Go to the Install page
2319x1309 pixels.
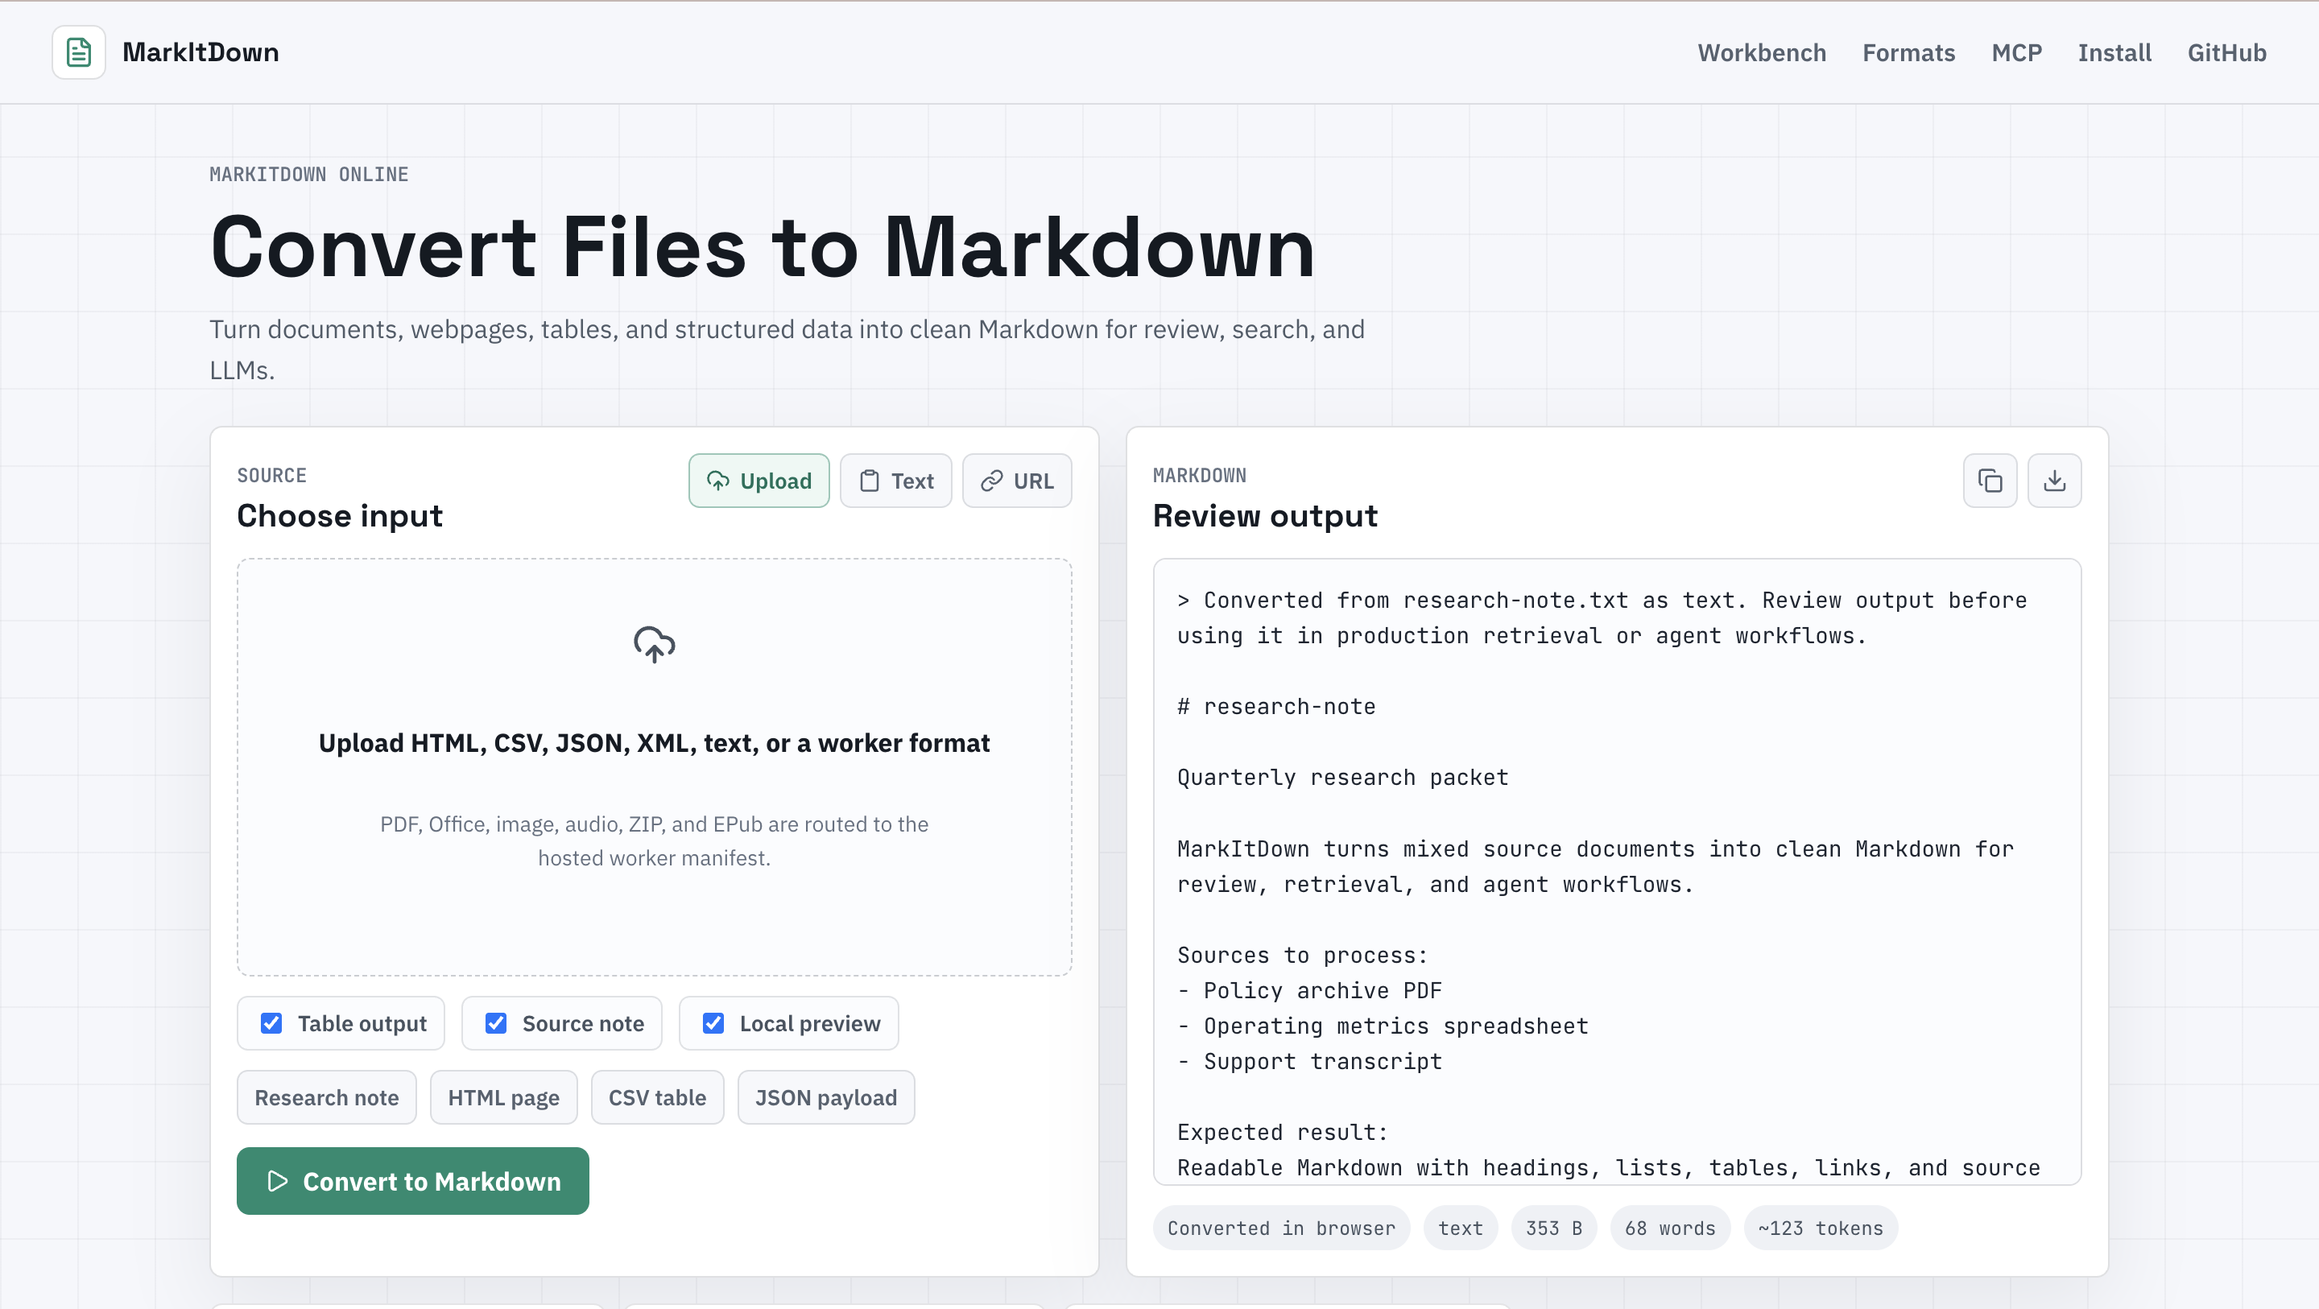(x=2114, y=52)
